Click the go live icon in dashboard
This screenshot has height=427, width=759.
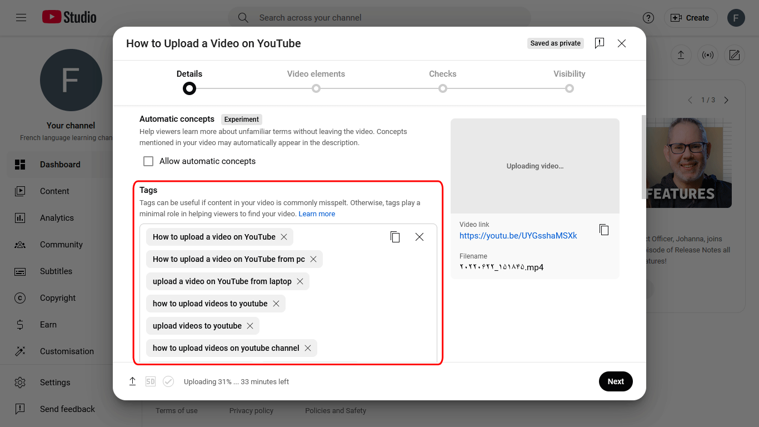click(x=708, y=55)
